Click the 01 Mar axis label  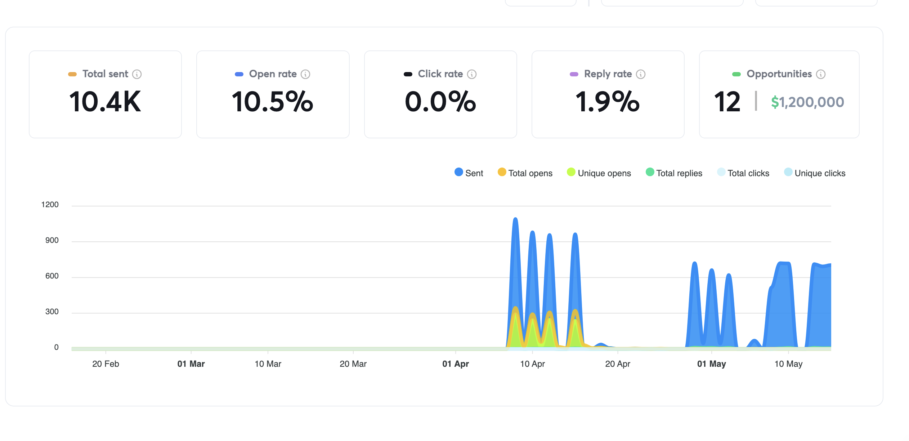191,364
